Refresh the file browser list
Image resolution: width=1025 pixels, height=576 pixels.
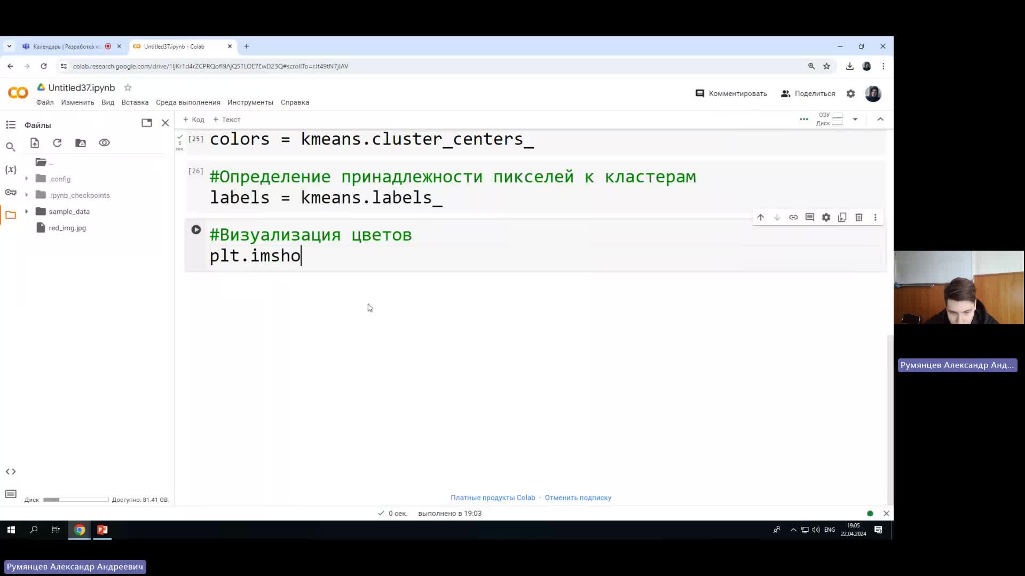click(x=57, y=143)
